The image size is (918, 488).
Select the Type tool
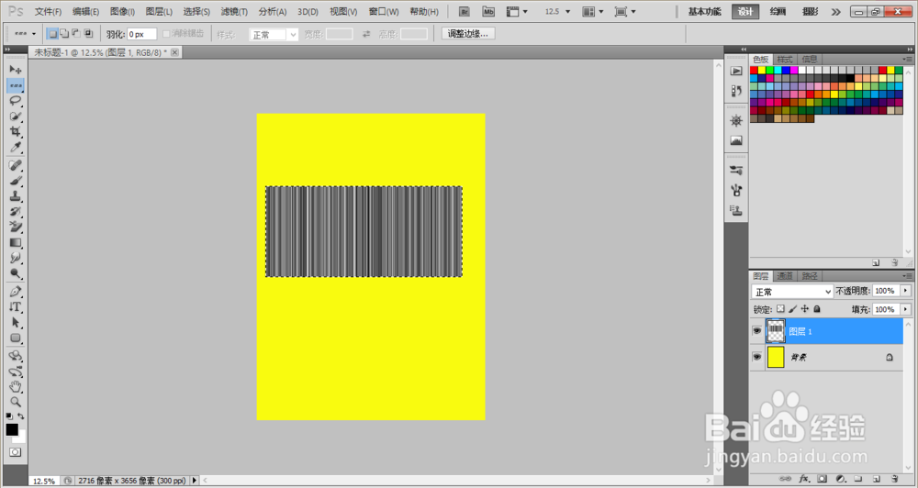[16, 306]
